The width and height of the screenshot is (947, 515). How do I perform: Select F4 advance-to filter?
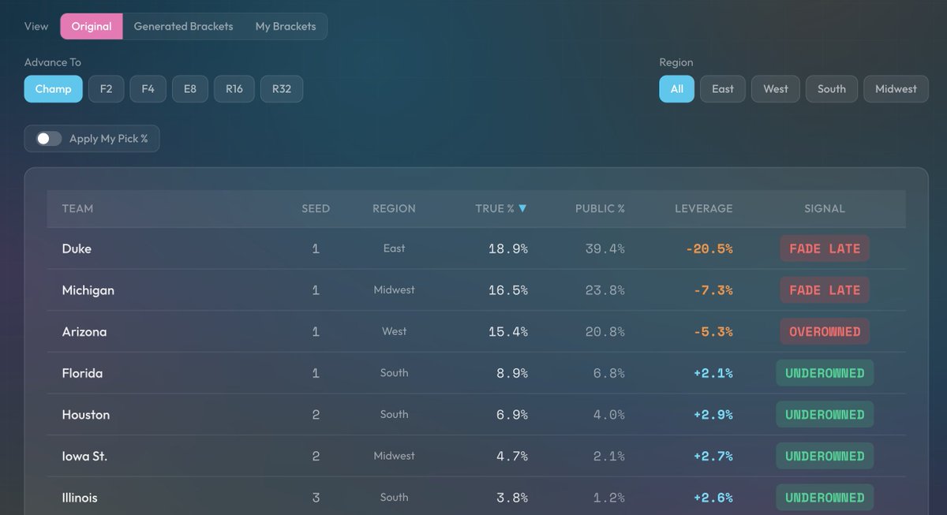coord(148,89)
